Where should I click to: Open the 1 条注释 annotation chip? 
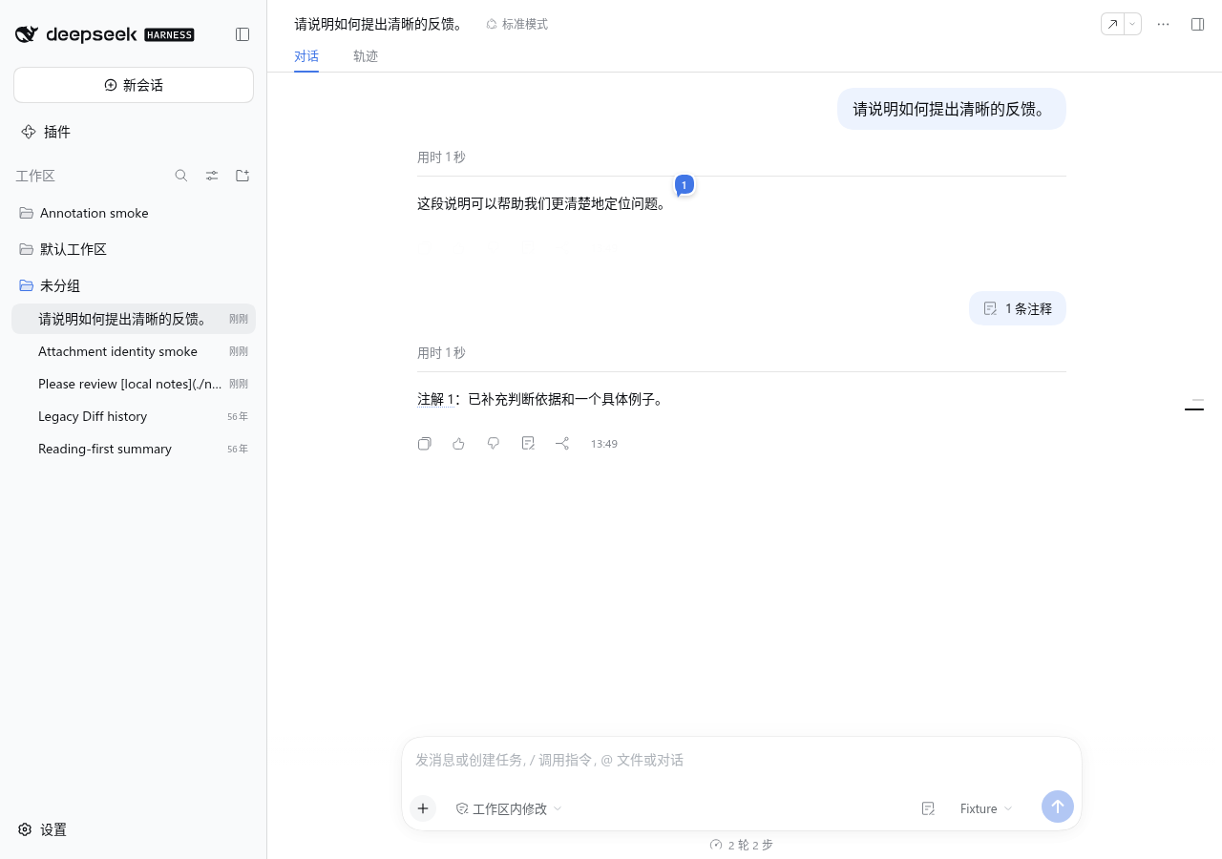(x=1018, y=308)
